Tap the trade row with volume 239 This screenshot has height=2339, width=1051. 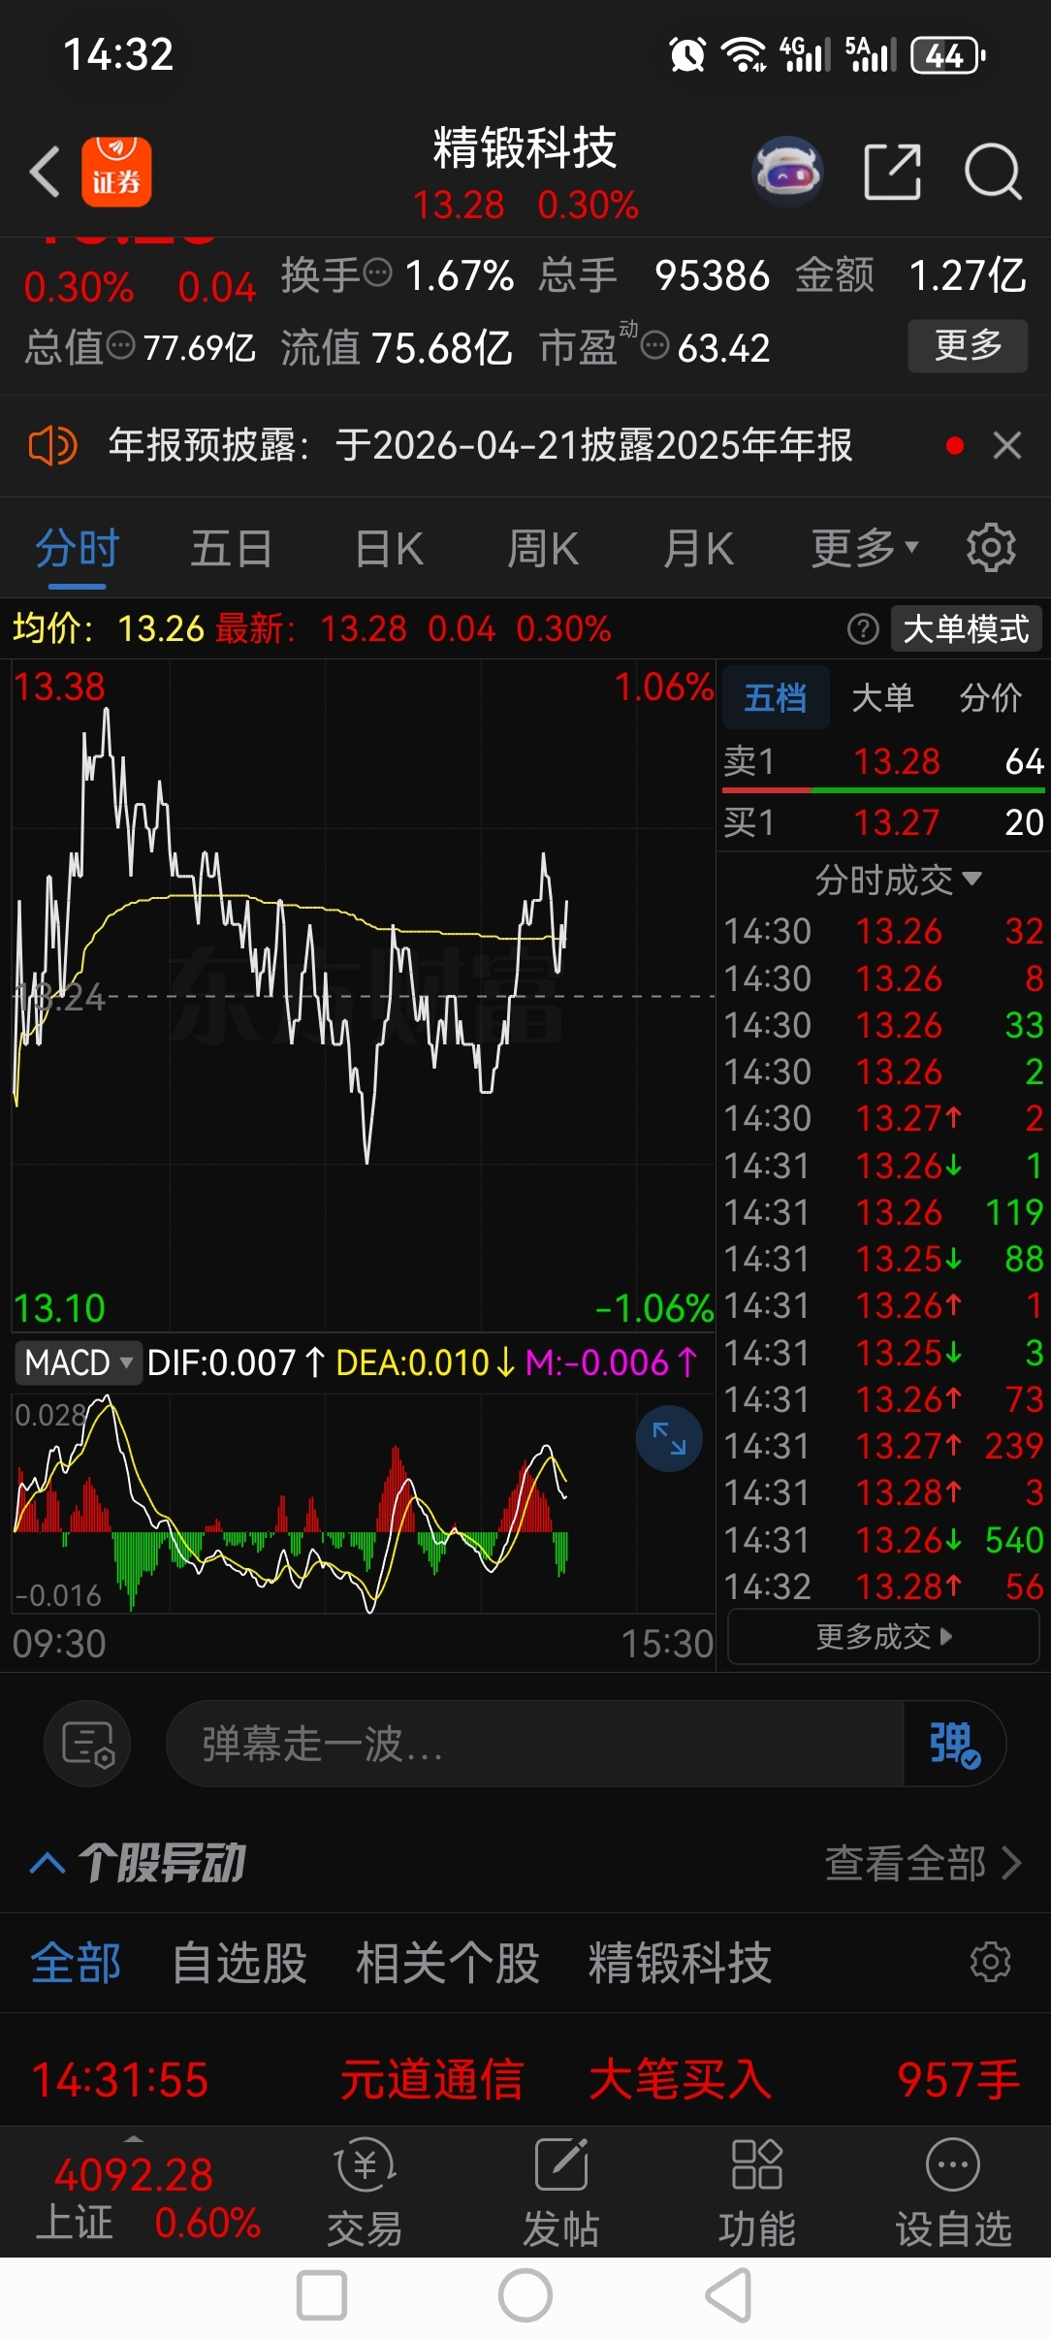click(883, 1446)
